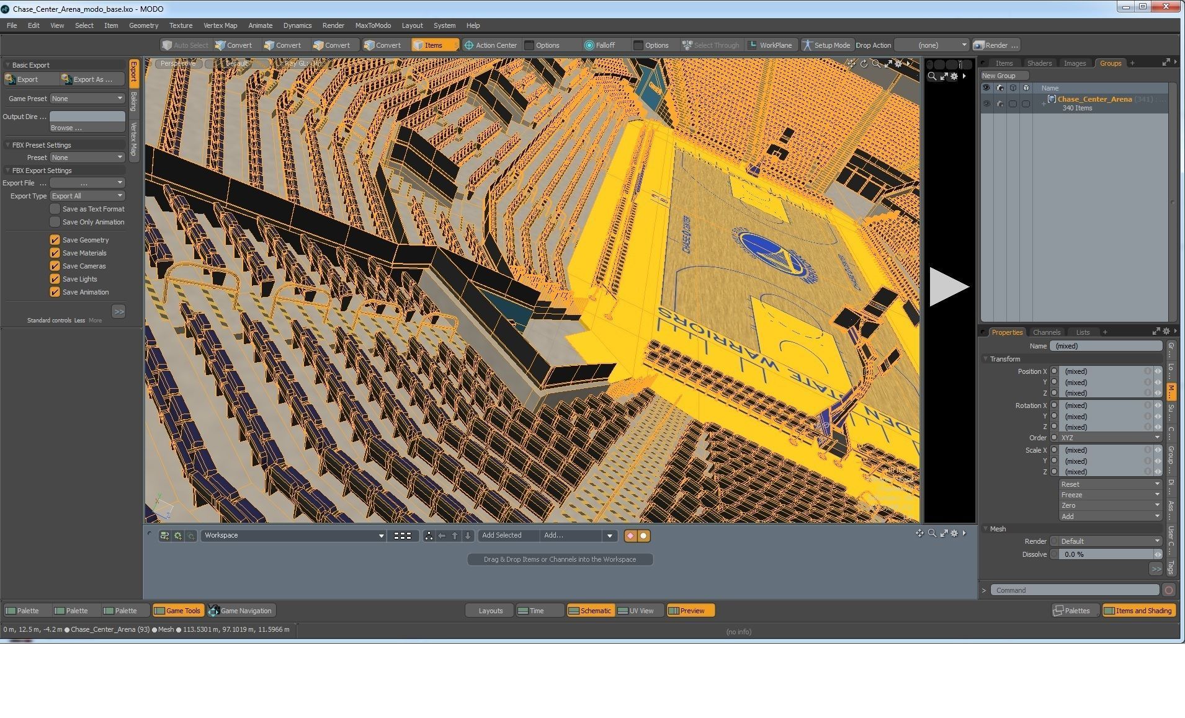Screen dimensions: 1185x718
Task: Click the large Preview play arrow
Action: pyautogui.click(x=948, y=286)
